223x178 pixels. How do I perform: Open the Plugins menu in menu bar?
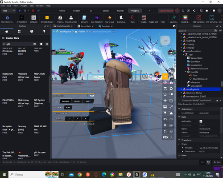pos(24,6)
